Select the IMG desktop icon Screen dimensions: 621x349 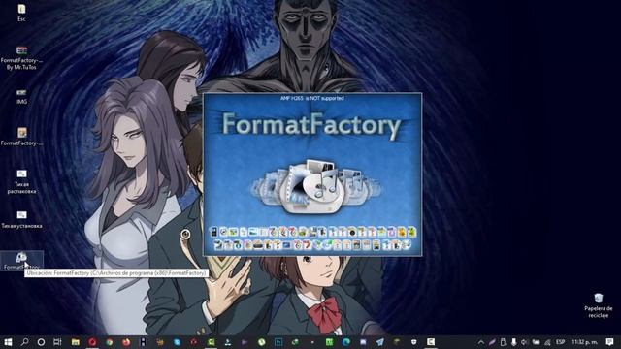tap(21, 97)
